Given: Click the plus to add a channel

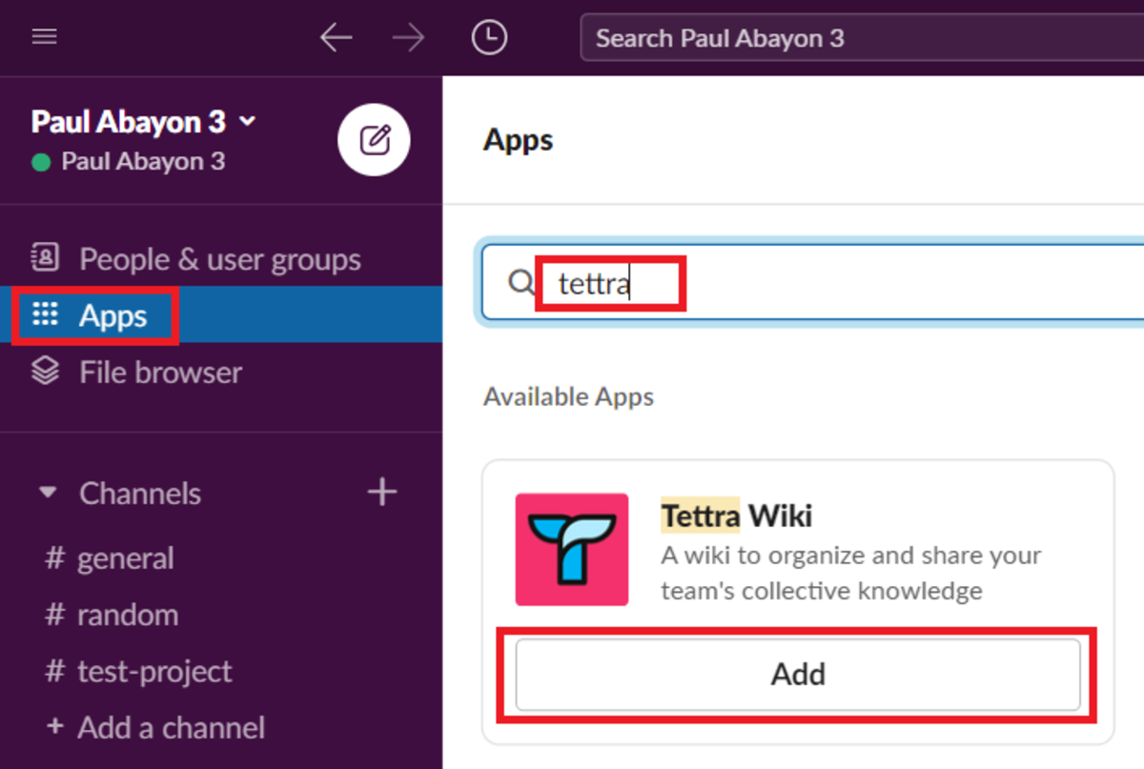Looking at the screenshot, I should coord(381,492).
